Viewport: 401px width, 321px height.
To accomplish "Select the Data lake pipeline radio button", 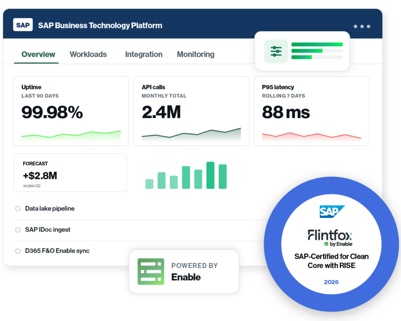I will (18, 208).
